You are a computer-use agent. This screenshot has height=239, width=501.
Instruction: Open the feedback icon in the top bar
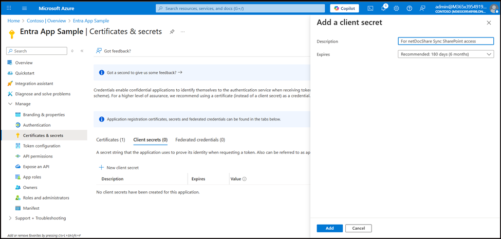pyautogui.click(x=422, y=8)
